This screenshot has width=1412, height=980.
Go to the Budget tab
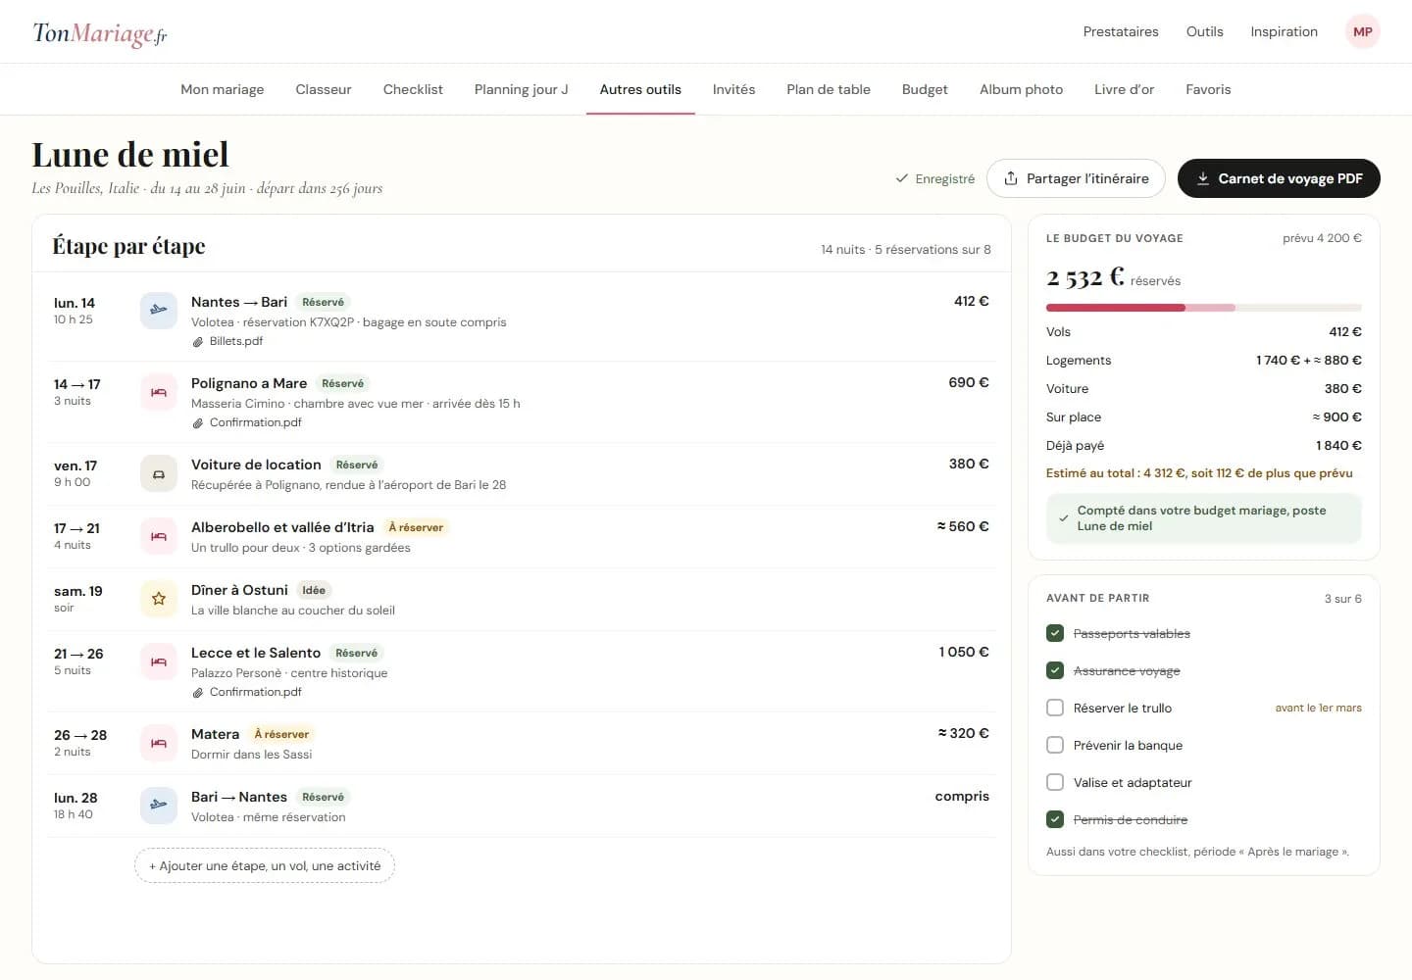pyautogui.click(x=925, y=89)
